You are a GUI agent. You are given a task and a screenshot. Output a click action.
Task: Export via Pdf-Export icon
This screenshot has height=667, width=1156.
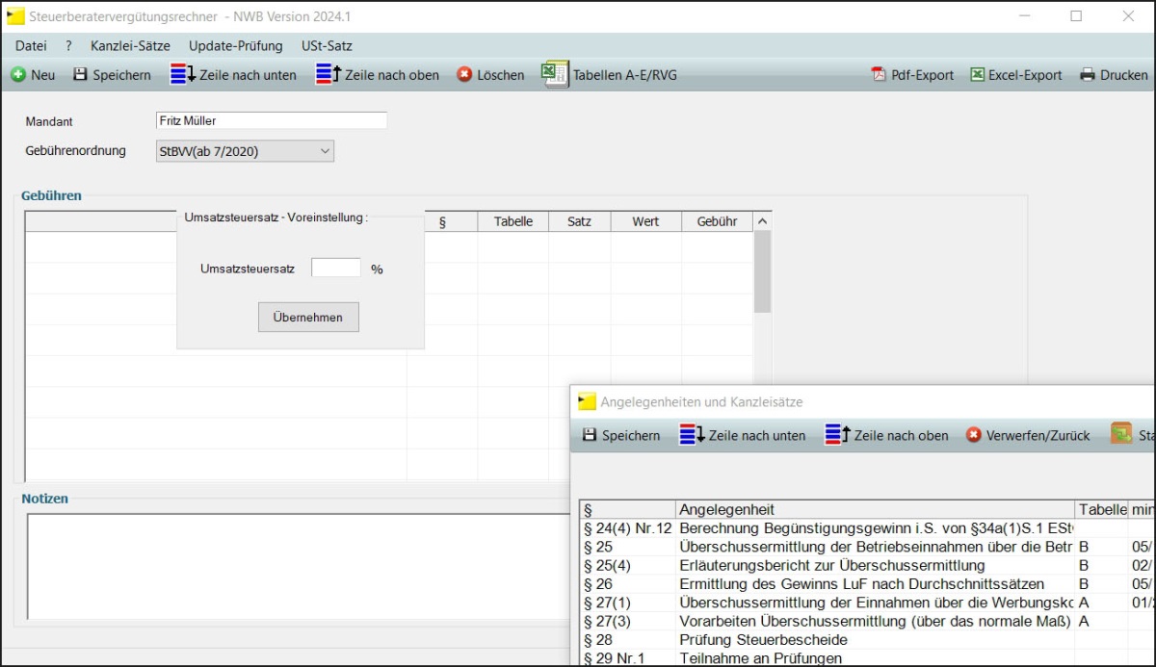(x=878, y=75)
